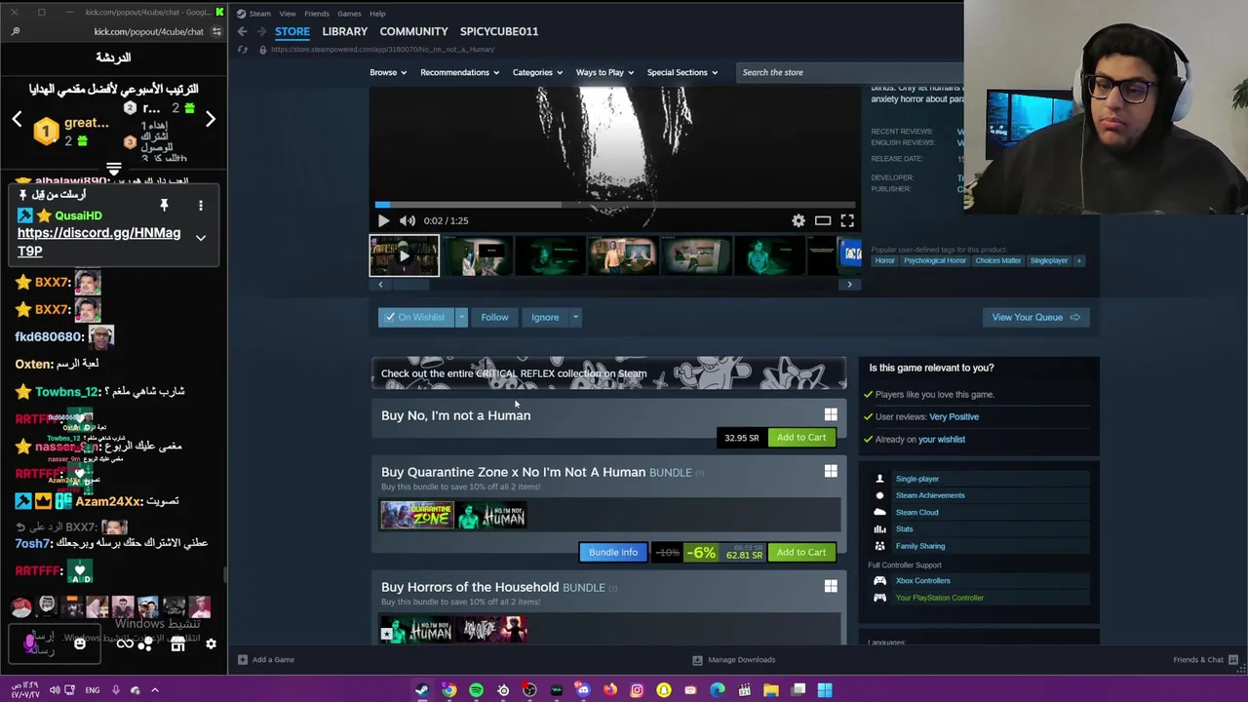Enter fullscreen on the trailer player

(x=847, y=220)
